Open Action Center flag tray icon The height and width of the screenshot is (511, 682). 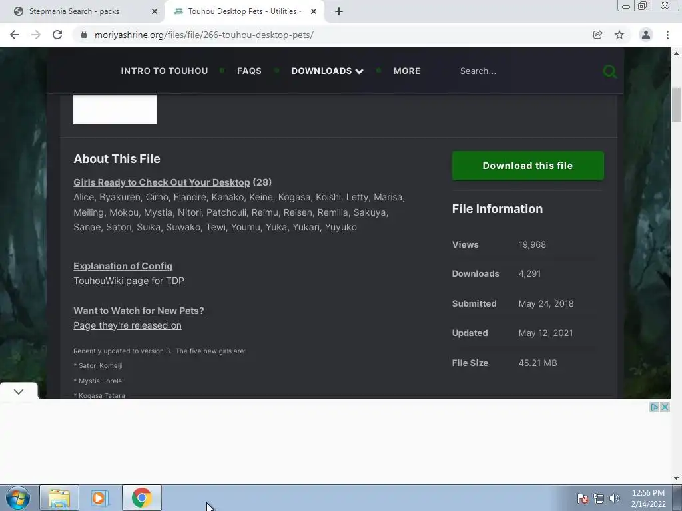coord(583,498)
